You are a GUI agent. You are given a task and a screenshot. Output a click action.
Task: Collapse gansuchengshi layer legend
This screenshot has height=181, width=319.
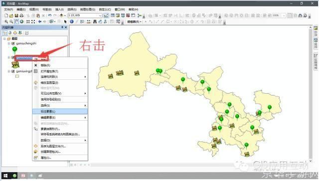9,43
